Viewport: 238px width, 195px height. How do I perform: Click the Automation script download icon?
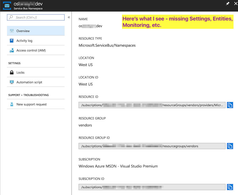(12, 82)
